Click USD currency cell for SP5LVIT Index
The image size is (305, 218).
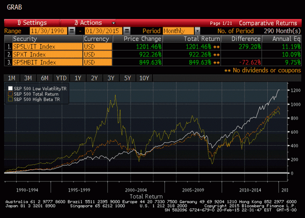pos(98,47)
